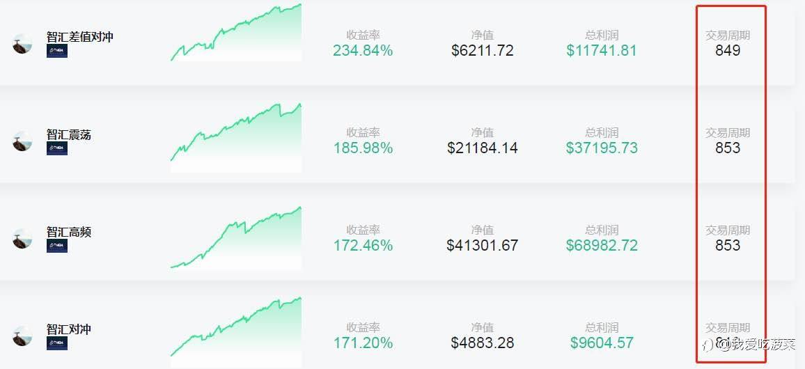This screenshot has width=805, height=369.
Task: Click the 智汇差值对冲 avatar icon
Action: [x=22, y=44]
